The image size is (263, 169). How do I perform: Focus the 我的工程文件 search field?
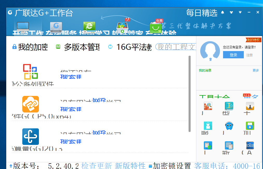[x=176, y=47]
